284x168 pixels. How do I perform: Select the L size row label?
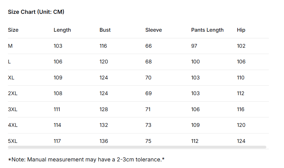tap(9, 62)
